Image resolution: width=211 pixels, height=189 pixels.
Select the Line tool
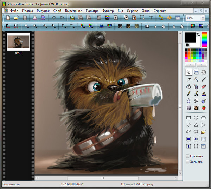coord(204,79)
